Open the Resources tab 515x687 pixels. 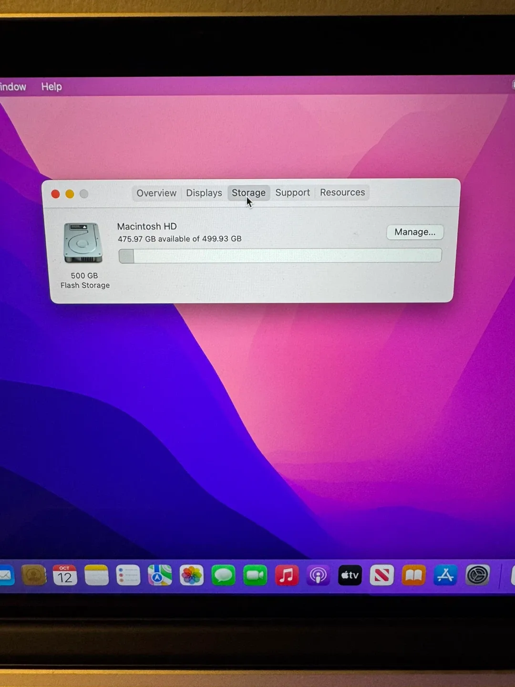[342, 193]
